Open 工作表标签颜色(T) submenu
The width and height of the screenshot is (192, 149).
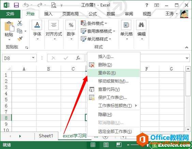(x=114, y=106)
